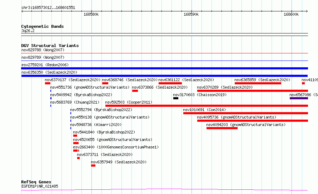The height and width of the screenshot is (194, 318).
Task: Click the DGV Structural Variants track title
Action: (x=50, y=46)
